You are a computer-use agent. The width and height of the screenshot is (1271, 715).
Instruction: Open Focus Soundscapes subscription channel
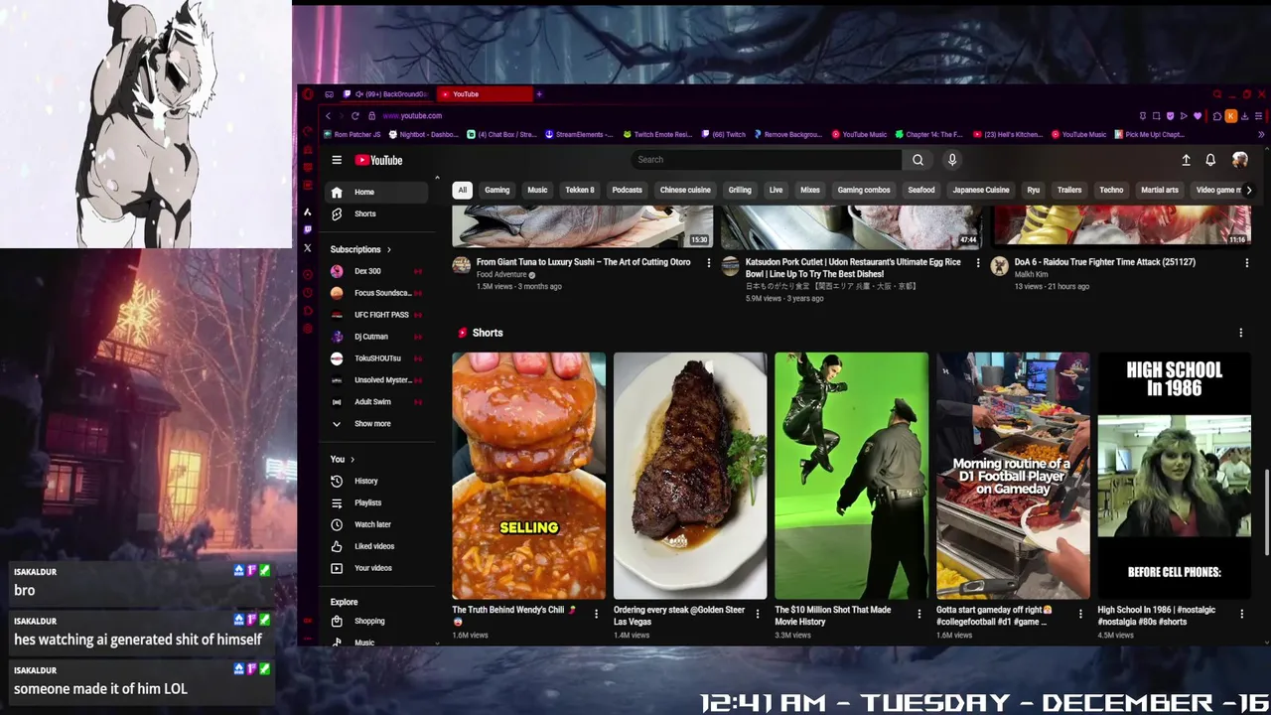click(377, 293)
